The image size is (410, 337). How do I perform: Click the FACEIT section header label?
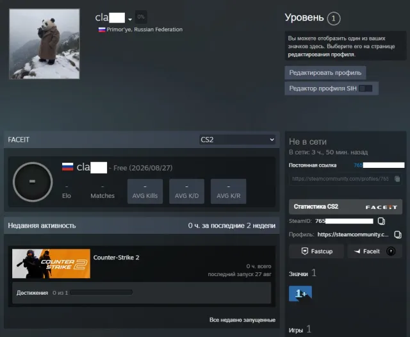click(x=19, y=140)
